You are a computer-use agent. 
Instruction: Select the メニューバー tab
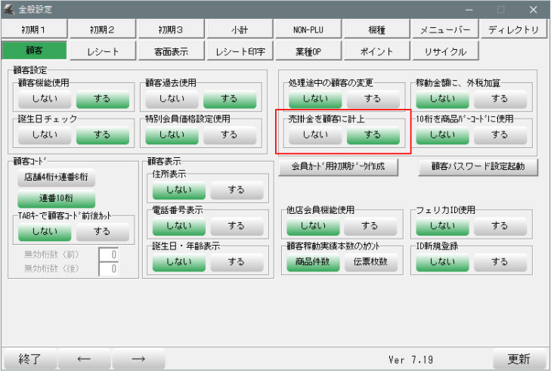[x=445, y=30]
